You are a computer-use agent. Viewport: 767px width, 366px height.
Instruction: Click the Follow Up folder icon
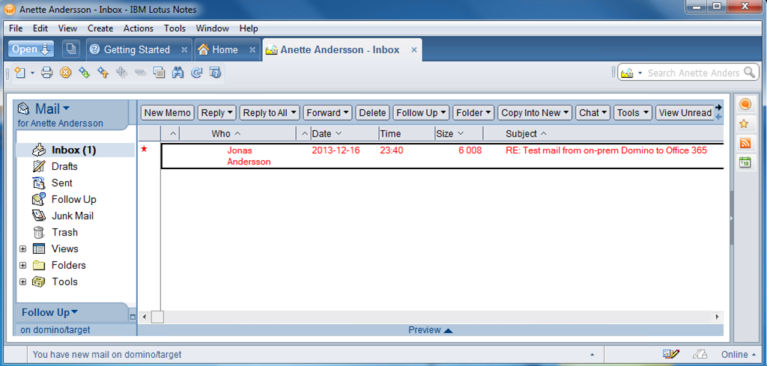tap(39, 199)
